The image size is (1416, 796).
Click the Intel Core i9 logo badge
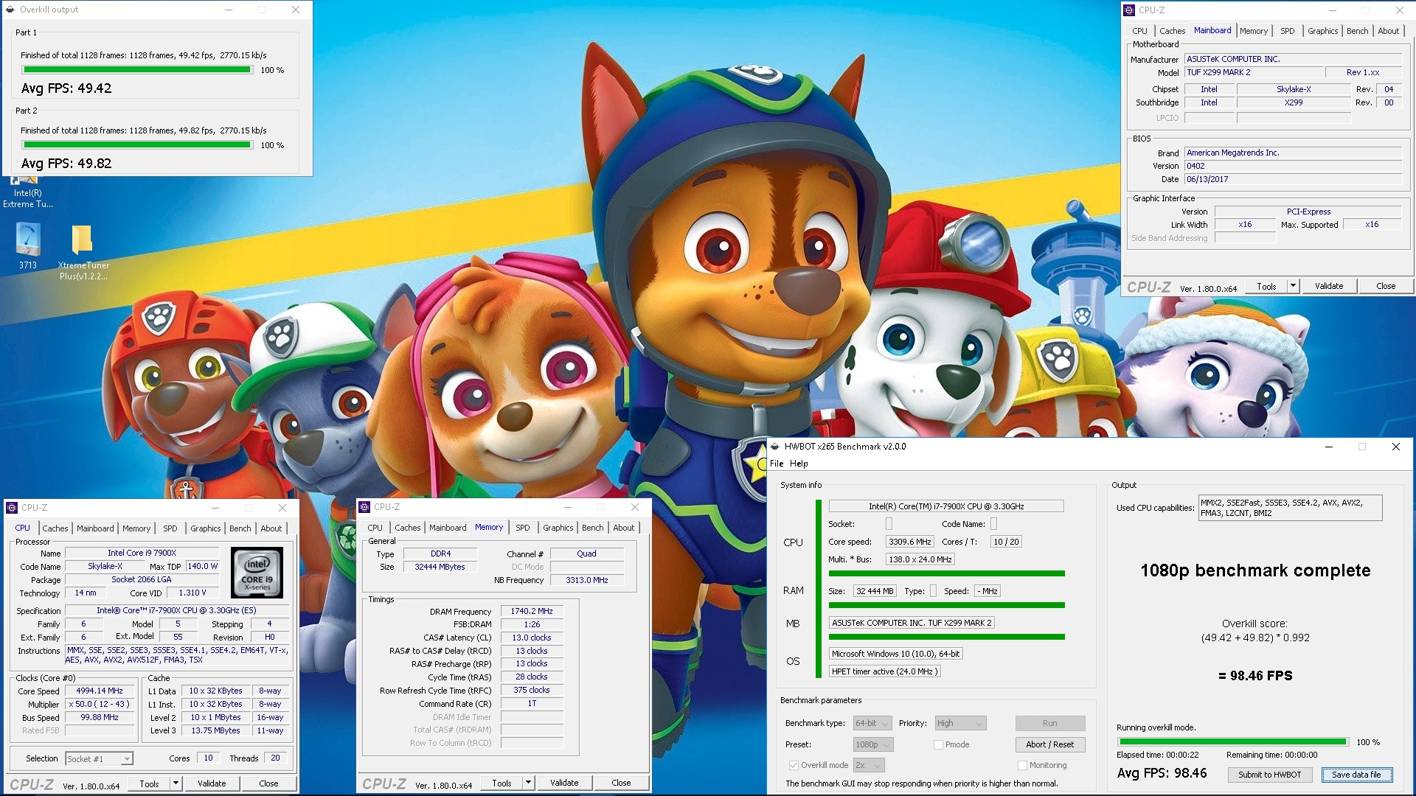point(257,572)
